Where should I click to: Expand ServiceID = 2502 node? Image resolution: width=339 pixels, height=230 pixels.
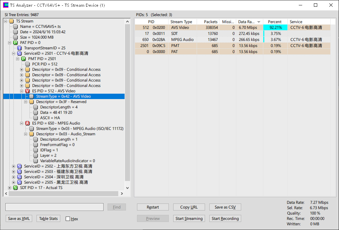pos(14,166)
